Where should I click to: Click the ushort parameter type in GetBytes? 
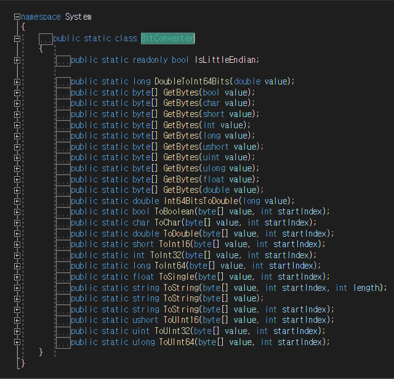point(216,147)
